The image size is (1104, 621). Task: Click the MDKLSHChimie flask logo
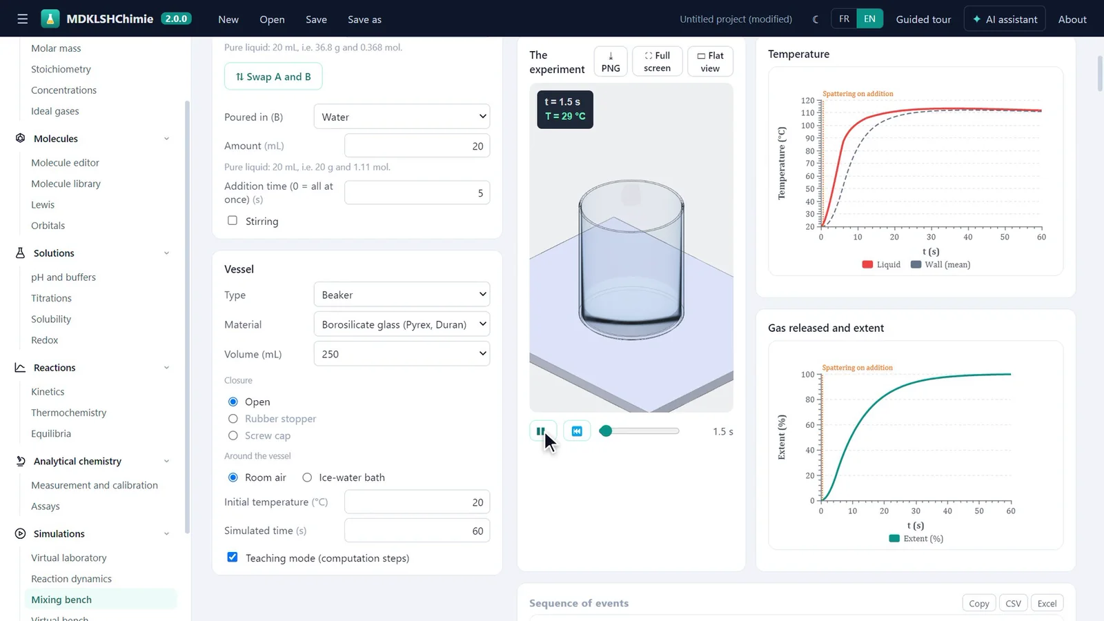point(50,19)
